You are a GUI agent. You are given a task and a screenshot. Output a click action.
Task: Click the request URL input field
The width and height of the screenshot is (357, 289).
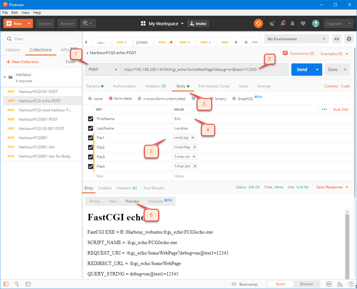coord(190,70)
